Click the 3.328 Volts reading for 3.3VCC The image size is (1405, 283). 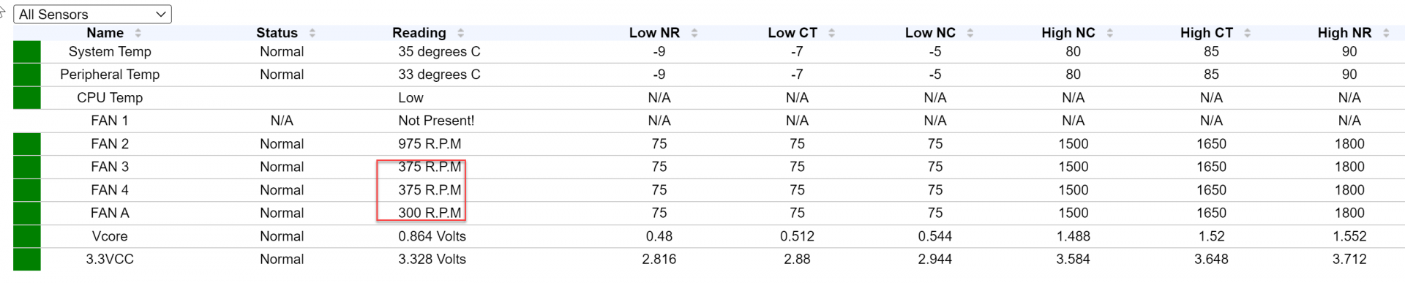(432, 259)
